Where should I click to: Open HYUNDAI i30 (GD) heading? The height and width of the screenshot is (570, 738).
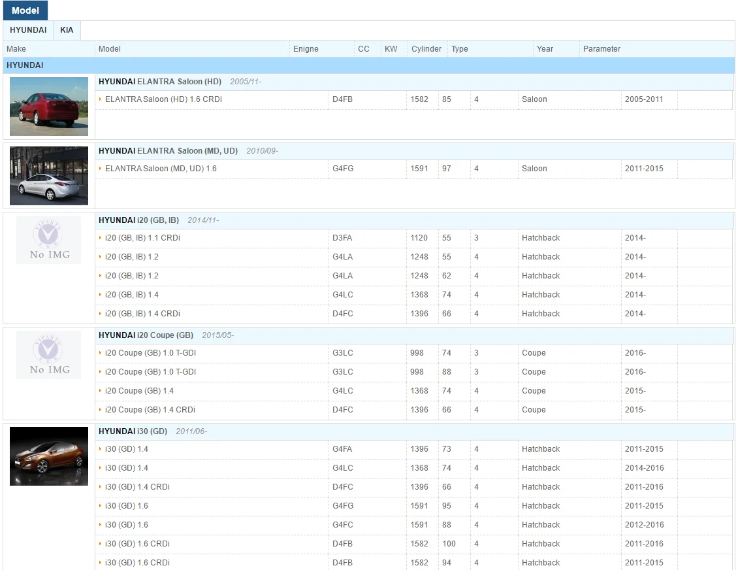point(133,431)
